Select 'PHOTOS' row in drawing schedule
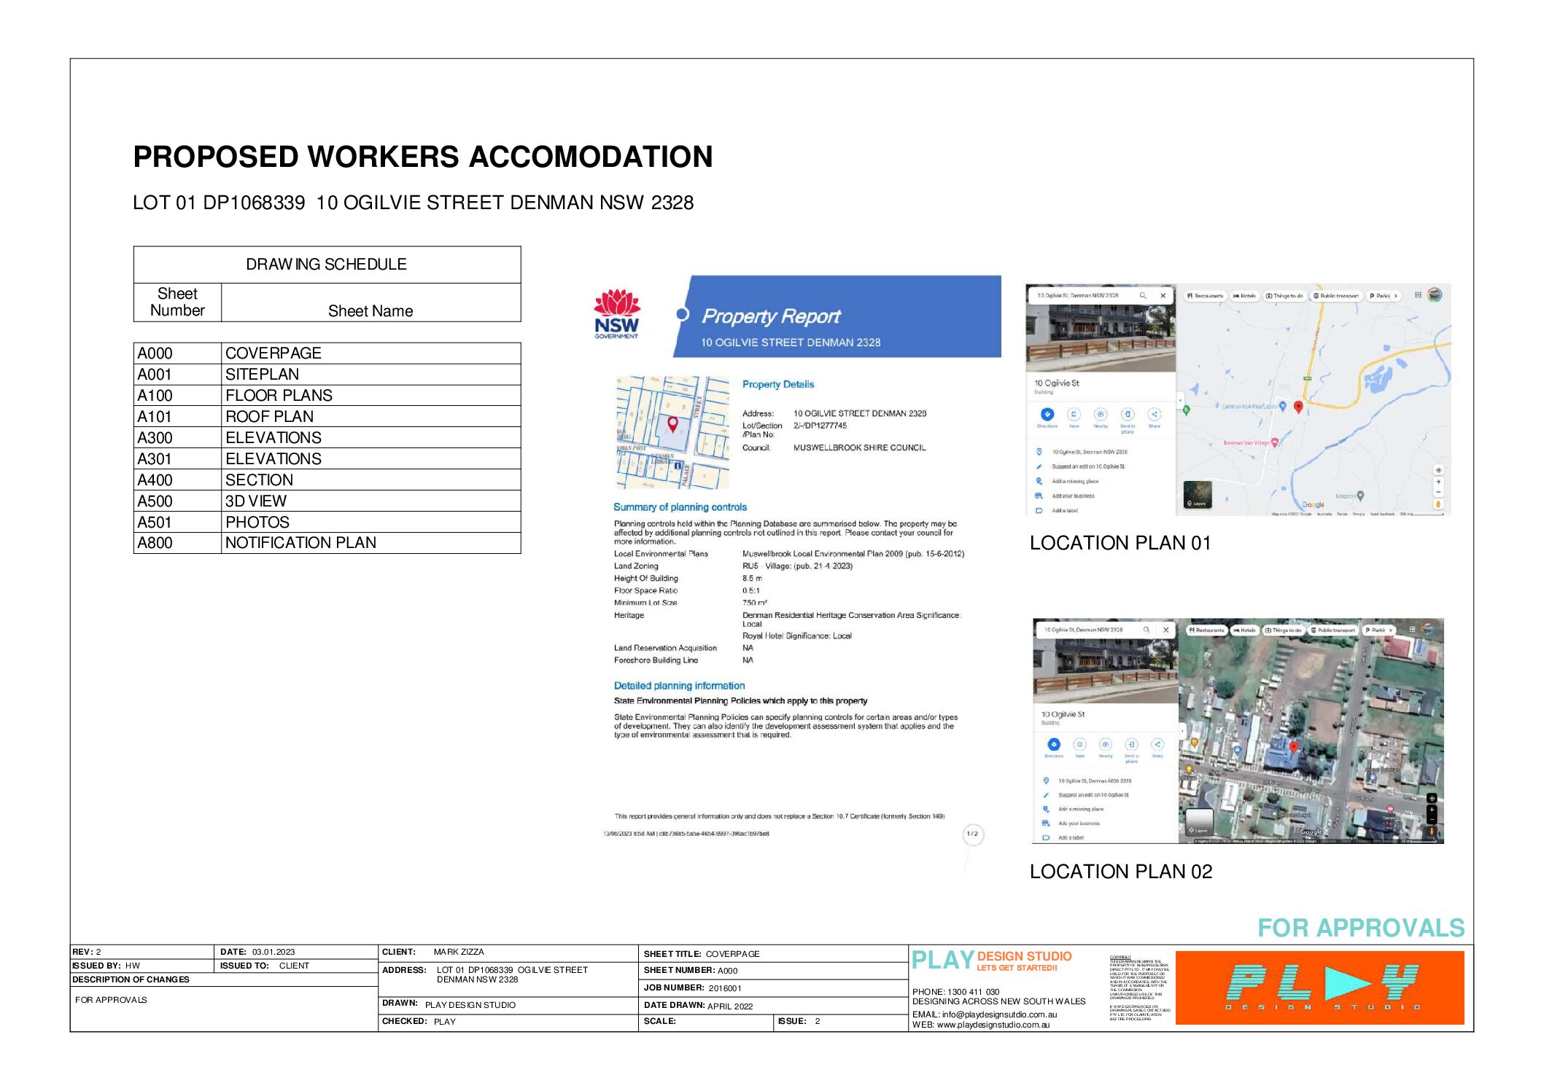1544x1091 pixels. point(327,523)
